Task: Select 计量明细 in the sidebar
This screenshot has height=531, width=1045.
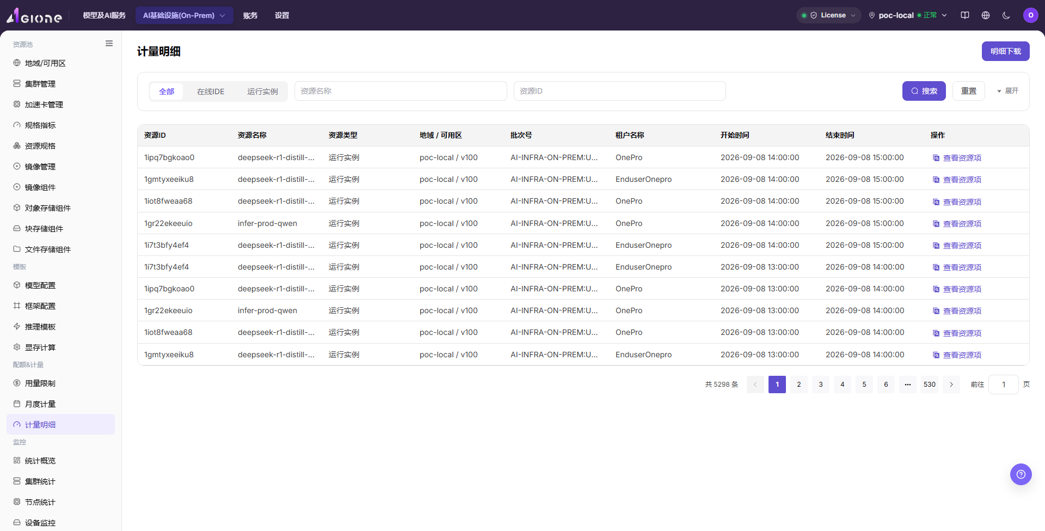Action: tap(60, 425)
